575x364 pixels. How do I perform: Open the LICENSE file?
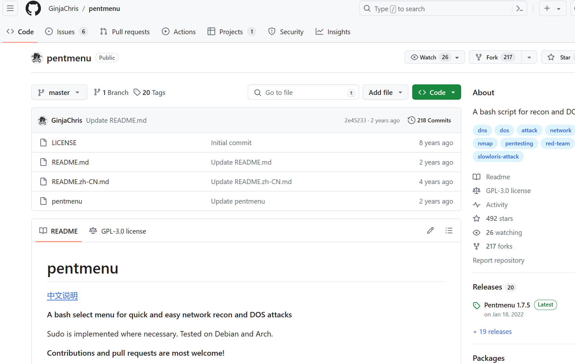64,143
